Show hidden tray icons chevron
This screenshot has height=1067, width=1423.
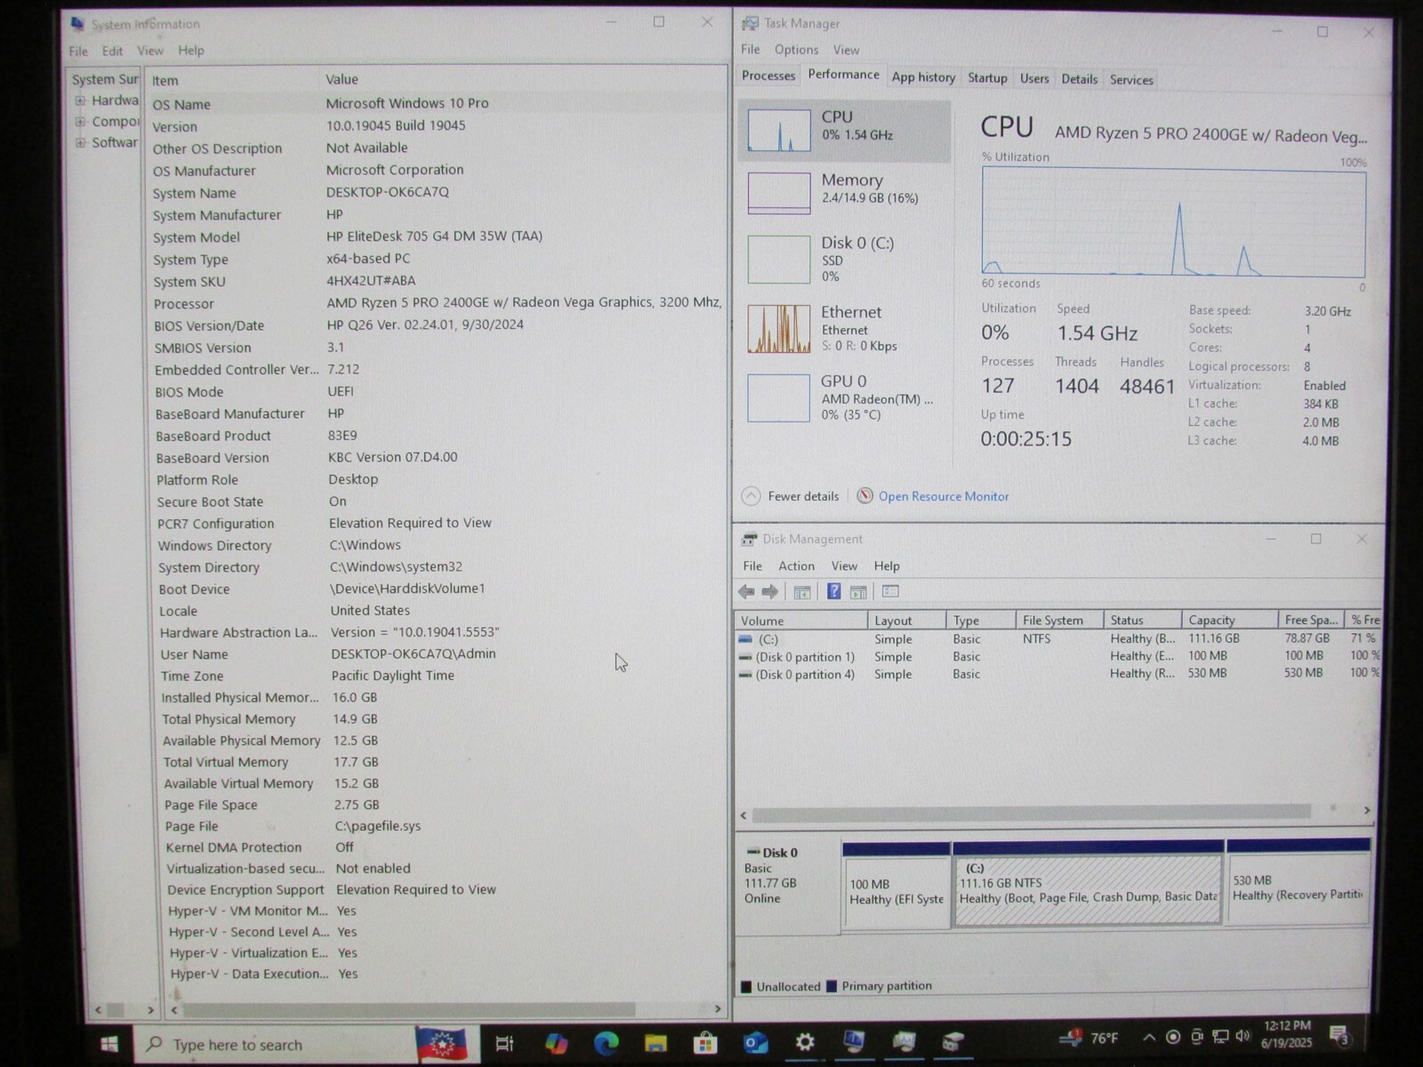click(1149, 1038)
